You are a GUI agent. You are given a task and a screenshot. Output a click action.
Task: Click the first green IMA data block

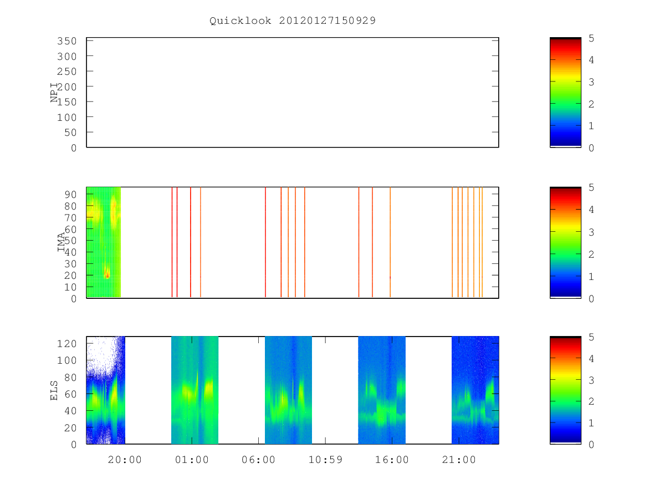tap(104, 242)
